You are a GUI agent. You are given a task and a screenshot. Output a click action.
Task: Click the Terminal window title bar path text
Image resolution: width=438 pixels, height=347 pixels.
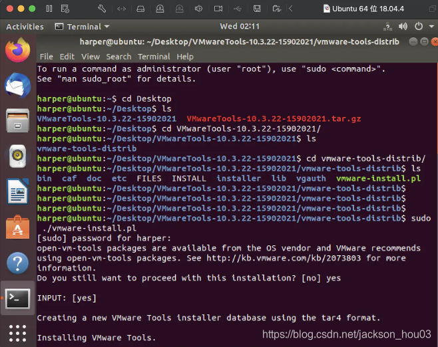pyautogui.click(x=240, y=42)
